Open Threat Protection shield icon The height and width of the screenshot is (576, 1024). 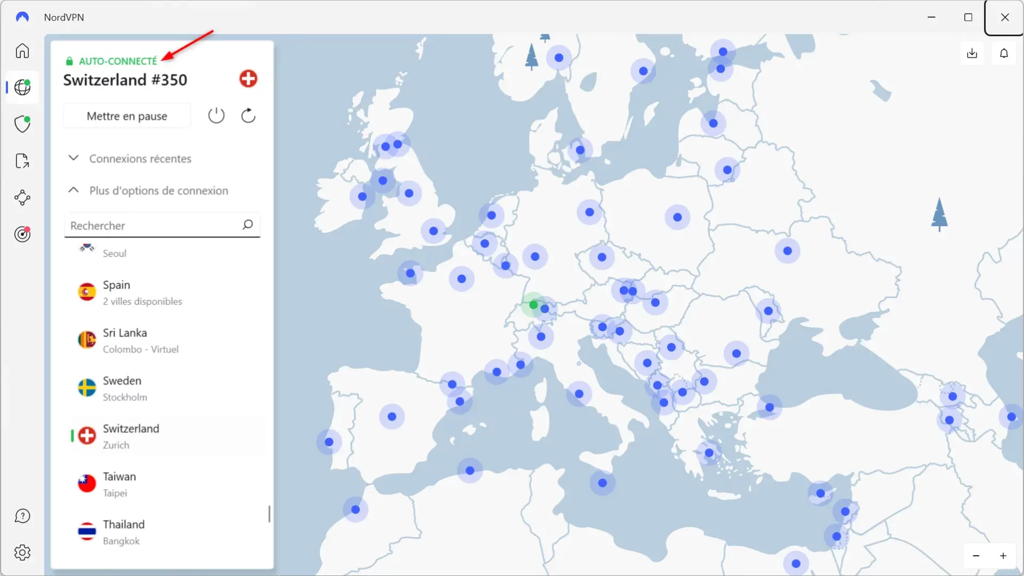(x=22, y=124)
